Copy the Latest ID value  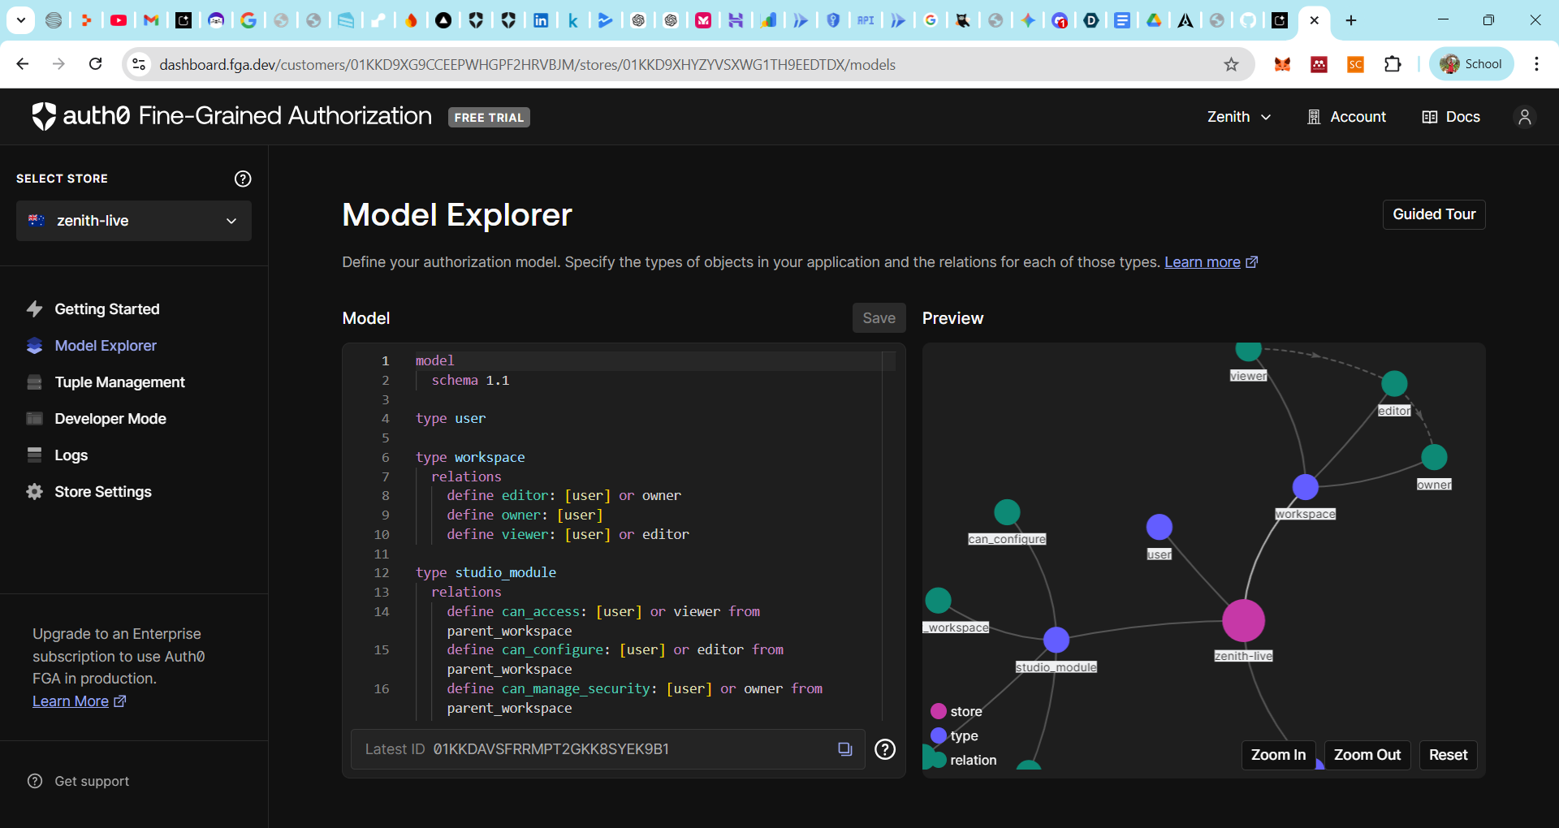845,749
